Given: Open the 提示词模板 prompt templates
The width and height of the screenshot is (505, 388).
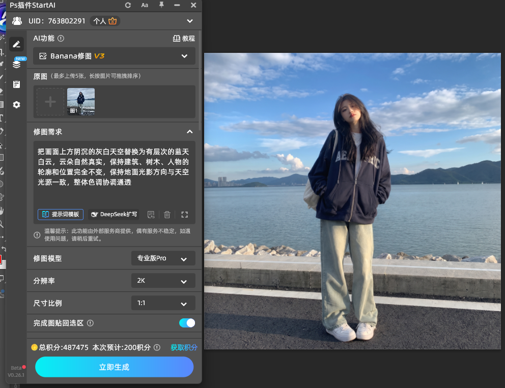Looking at the screenshot, I should tap(61, 214).
